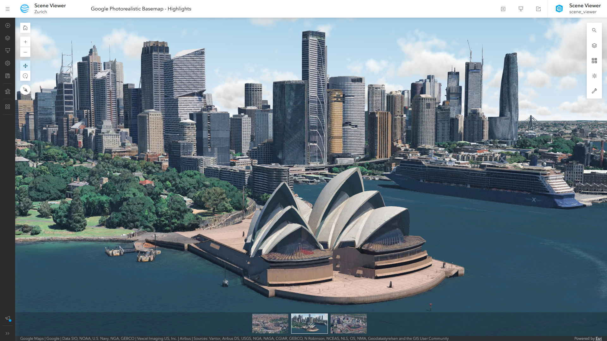Activate the Rotate navigation tool
The height and width of the screenshot is (341, 607).
pyautogui.click(x=25, y=76)
